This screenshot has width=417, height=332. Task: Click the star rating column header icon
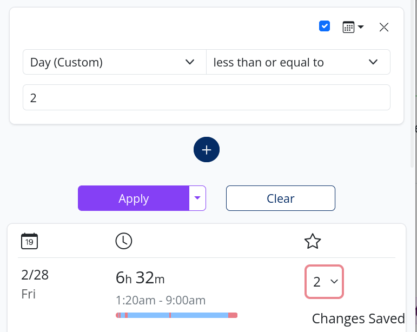(313, 241)
